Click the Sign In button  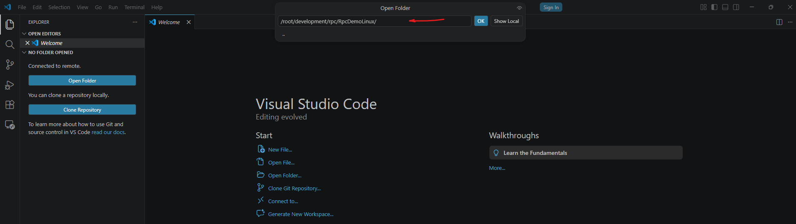pos(551,7)
